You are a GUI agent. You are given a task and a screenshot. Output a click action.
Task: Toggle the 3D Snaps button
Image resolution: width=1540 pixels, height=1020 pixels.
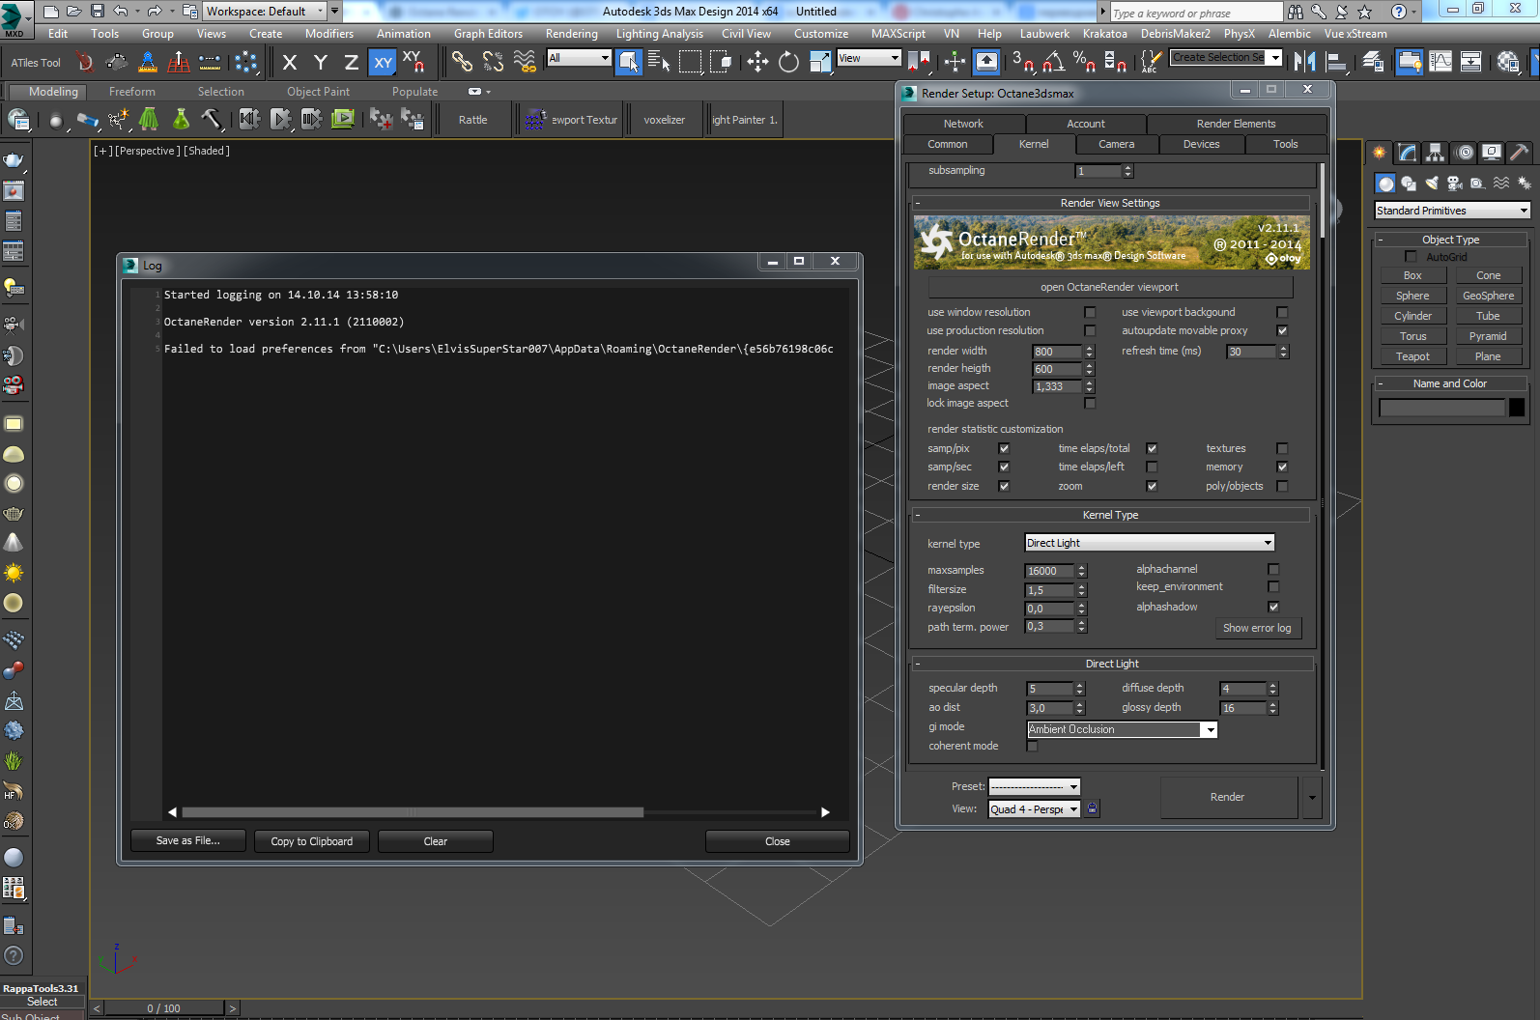1022,63
